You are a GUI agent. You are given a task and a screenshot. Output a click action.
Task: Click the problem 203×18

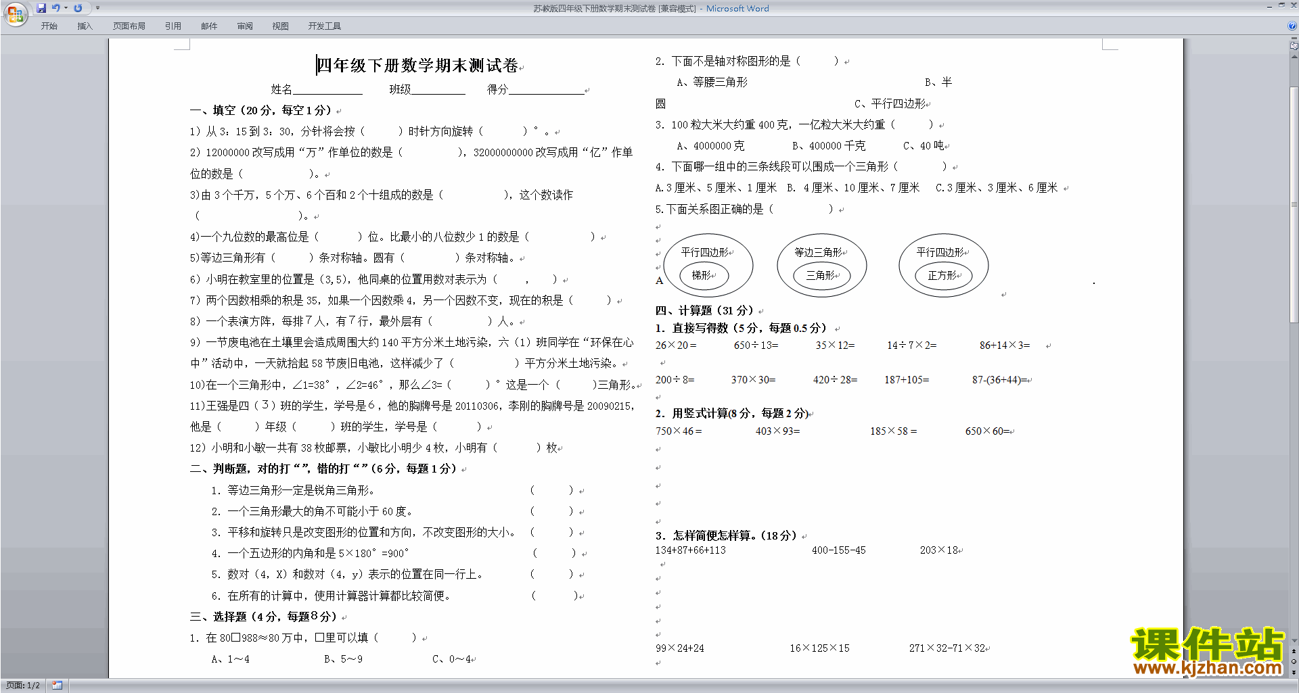[939, 550]
